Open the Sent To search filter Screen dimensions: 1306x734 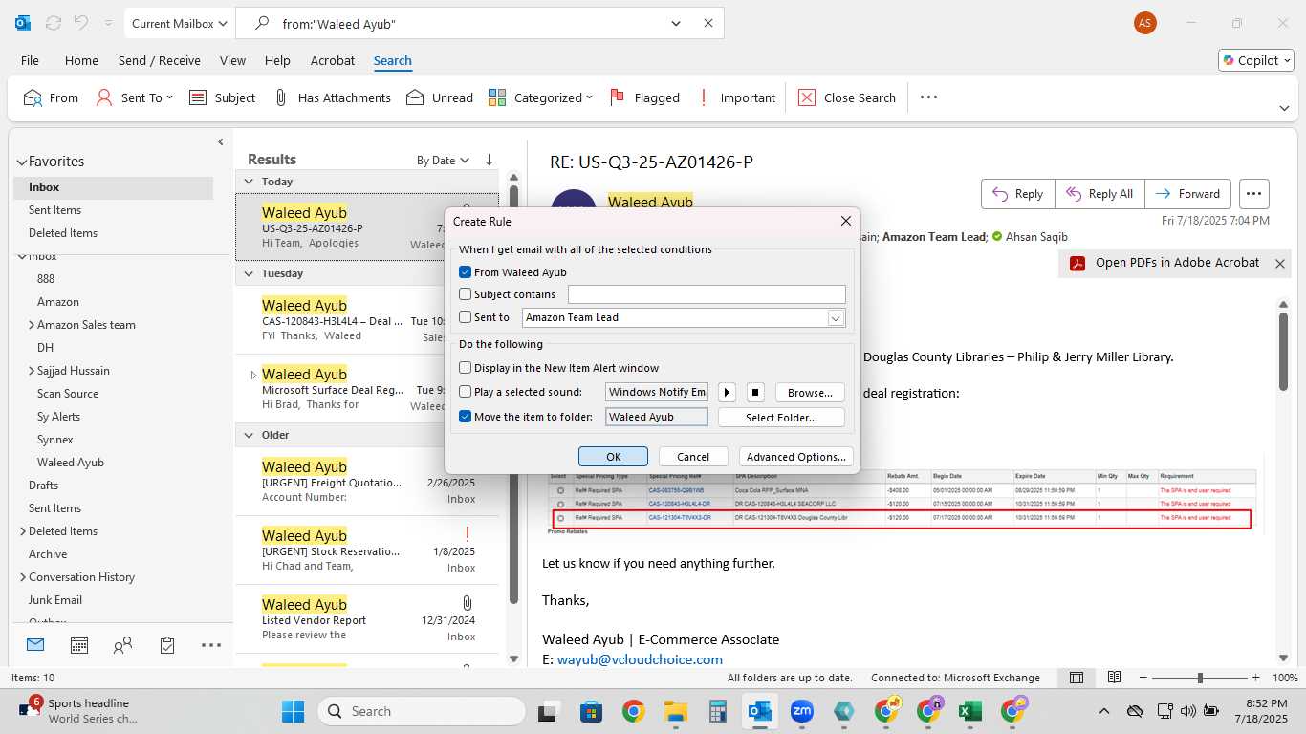point(135,97)
